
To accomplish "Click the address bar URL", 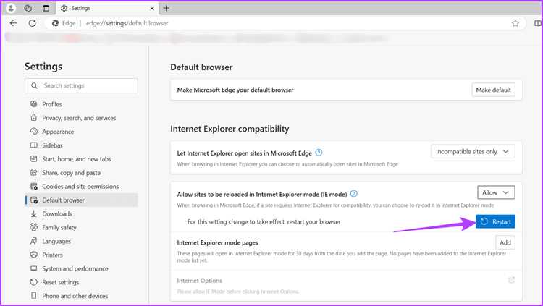I will [127, 23].
